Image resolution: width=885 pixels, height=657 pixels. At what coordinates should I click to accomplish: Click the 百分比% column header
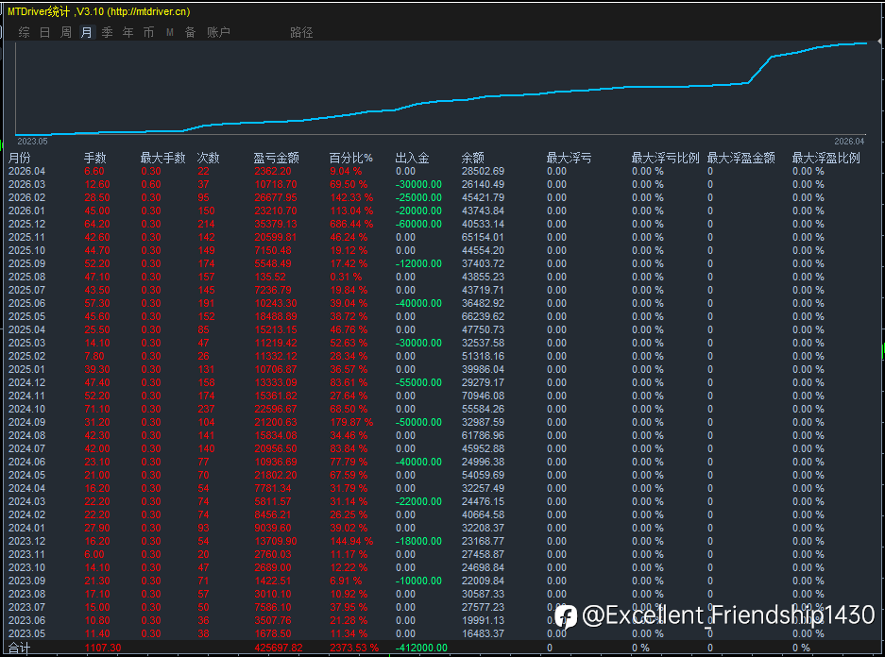(351, 158)
